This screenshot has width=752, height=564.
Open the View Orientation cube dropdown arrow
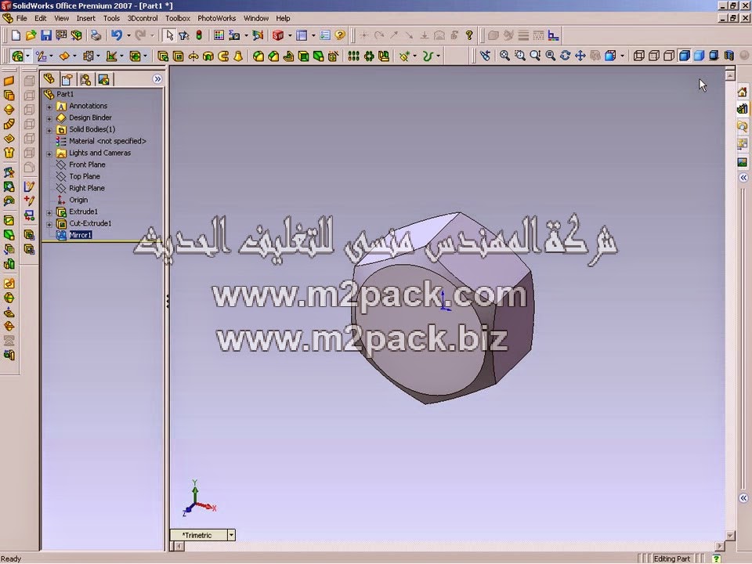(623, 56)
